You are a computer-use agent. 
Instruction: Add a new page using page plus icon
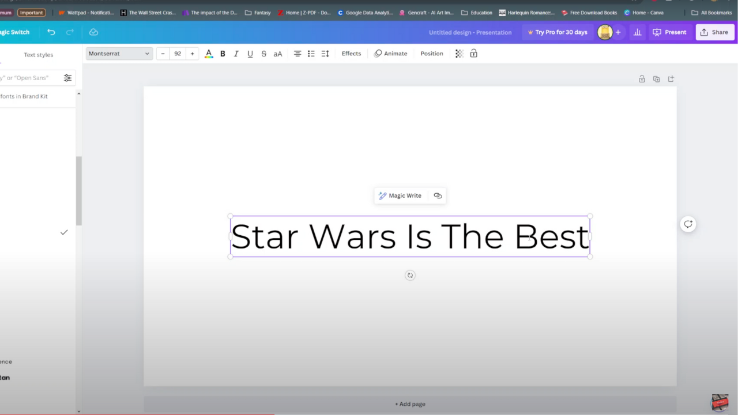click(671, 79)
